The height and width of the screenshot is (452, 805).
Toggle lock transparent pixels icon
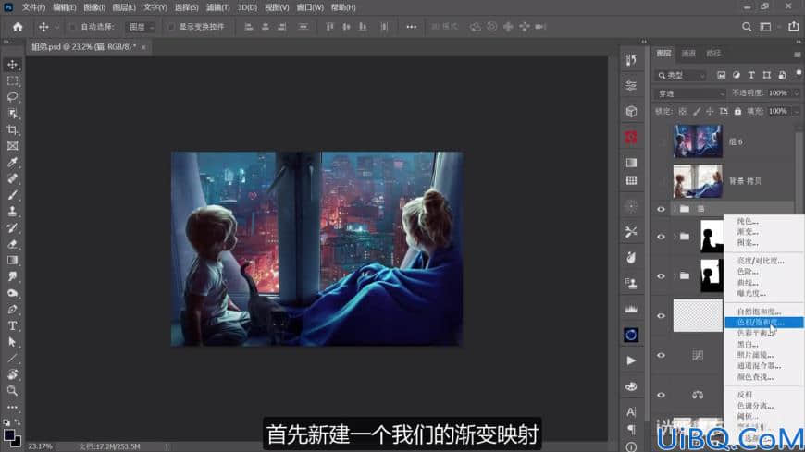coord(682,111)
